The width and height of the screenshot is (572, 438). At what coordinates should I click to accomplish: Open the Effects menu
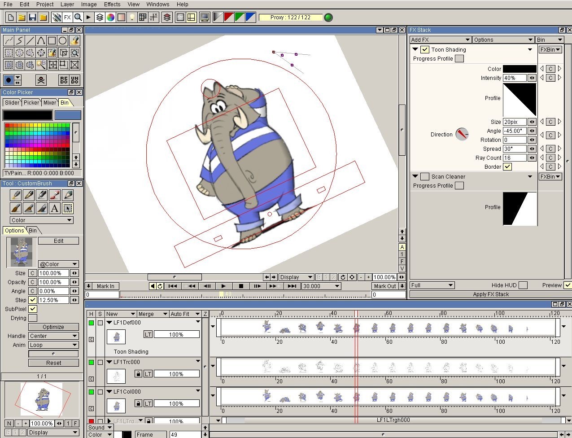tap(112, 4)
